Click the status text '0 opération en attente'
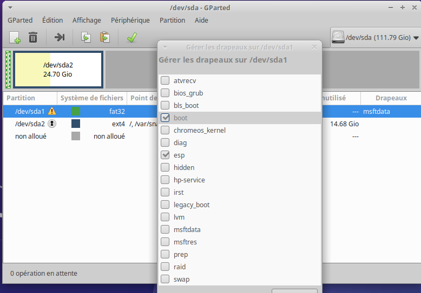421x293 pixels. point(44,273)
